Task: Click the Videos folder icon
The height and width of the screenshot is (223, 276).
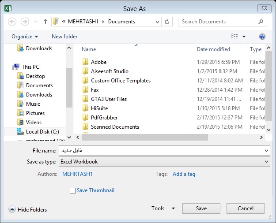Action: (x=20, y=123)
